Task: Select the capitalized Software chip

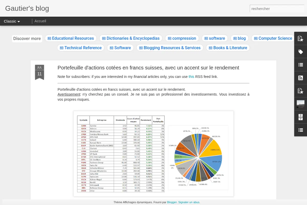Action: click(x=120, y=48)
